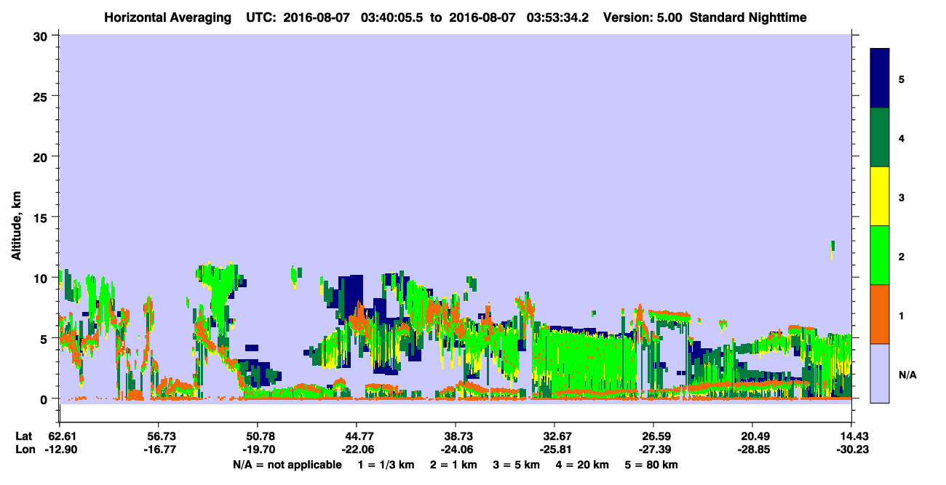946x485 pixels.
Task: Click the lavender N/A colorbar segment
Action: click(x=880, y=372)
